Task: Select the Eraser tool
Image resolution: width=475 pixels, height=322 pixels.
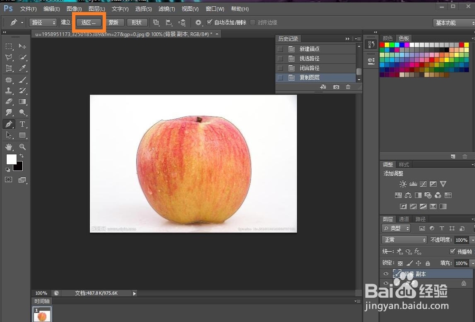Action: 9,102
